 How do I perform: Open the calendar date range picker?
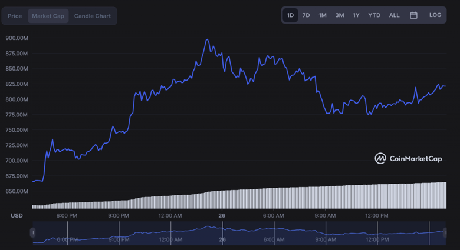(413, 15)
